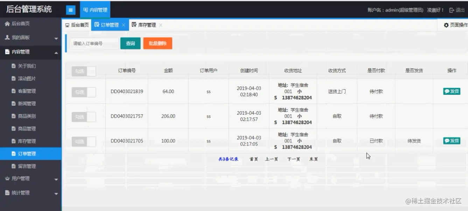Open 留言管理 in sidebar
Viewport: 468px width, 211px height.
coord(31,166)
